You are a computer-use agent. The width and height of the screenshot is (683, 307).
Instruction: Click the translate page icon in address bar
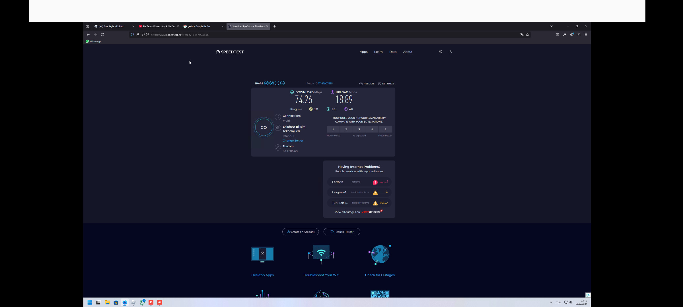(522, 35)
